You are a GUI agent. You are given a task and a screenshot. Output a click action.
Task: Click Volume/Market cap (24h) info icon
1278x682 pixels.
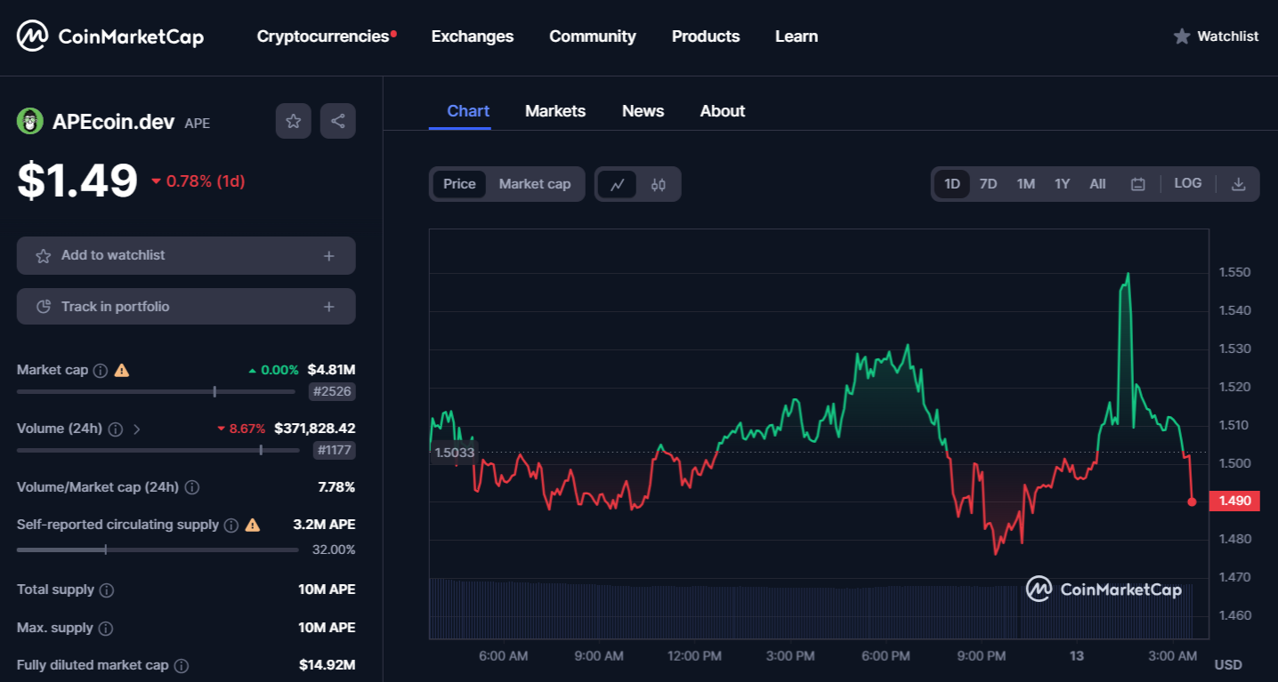click(x=192, y=487)
